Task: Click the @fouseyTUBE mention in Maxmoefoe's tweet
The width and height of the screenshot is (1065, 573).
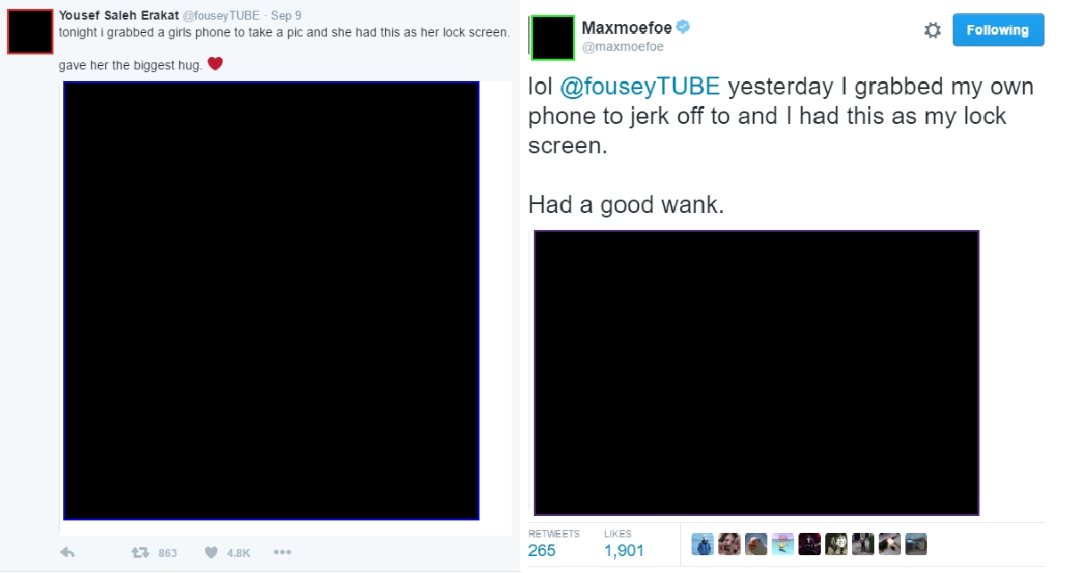Action: pyautogui.click(x=639, y=86)
